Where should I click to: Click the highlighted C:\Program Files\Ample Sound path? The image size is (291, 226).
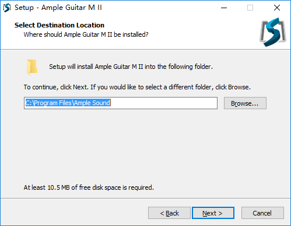(68, 103)
